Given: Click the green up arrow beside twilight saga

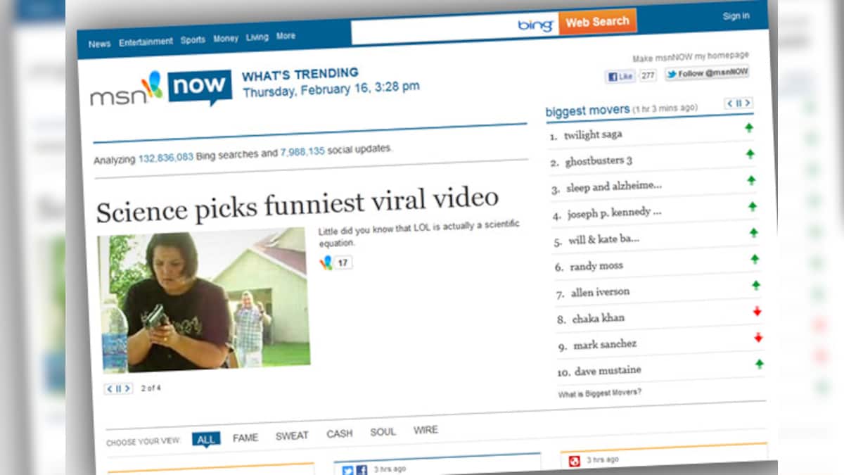Looking at the screenshot, I should click(750, 127).
